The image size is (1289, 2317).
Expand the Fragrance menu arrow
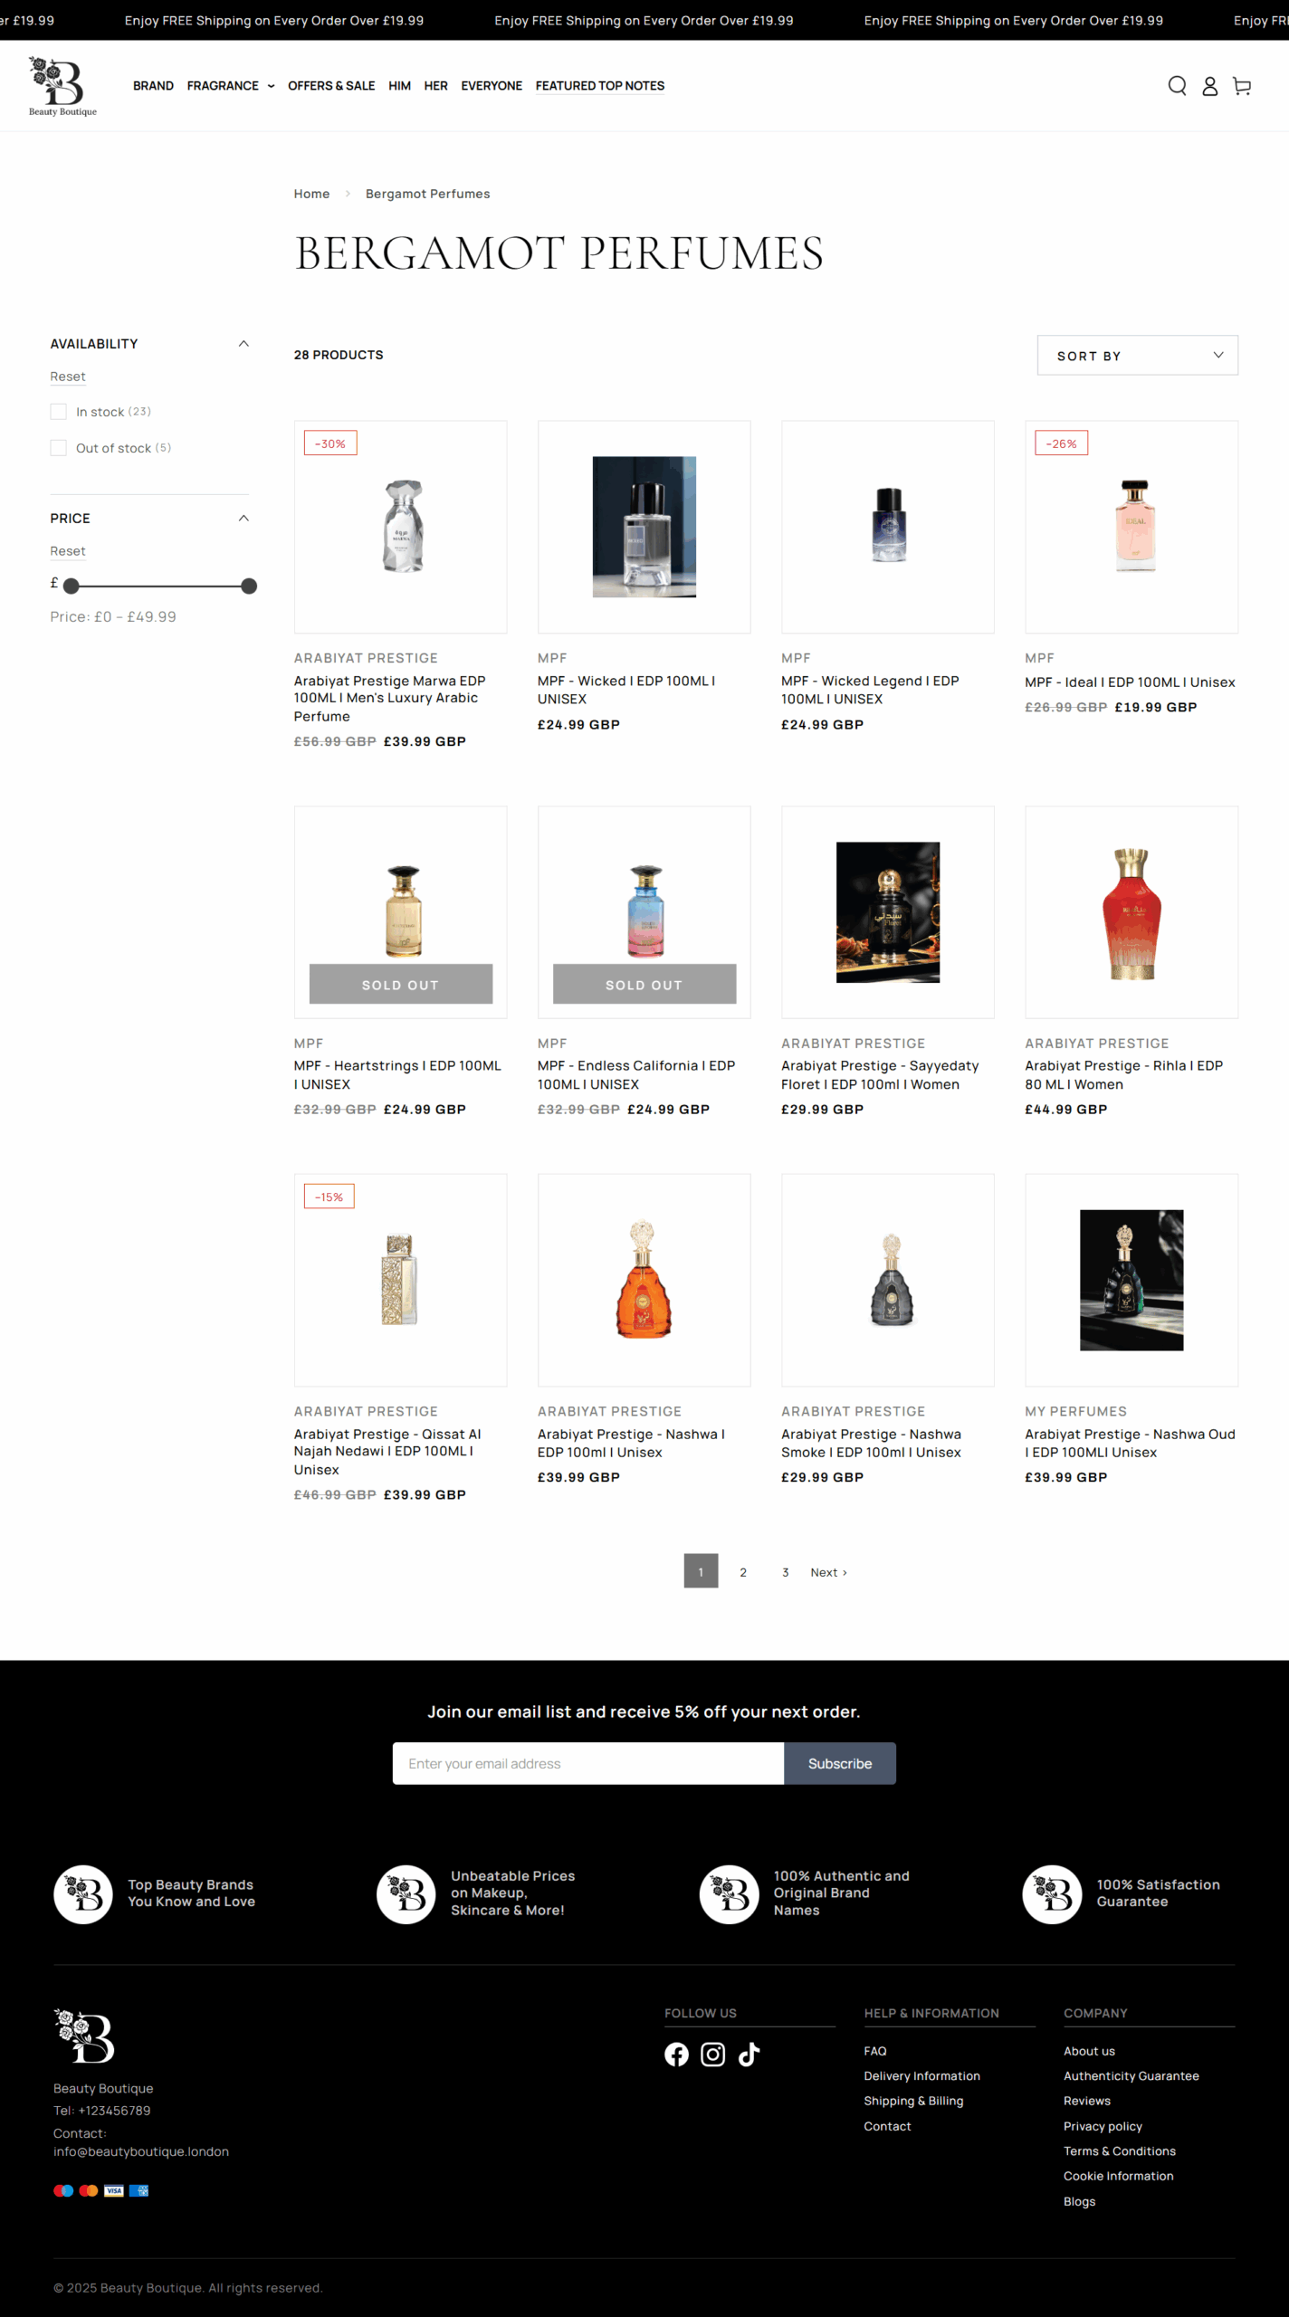click(x=271, y=86)
